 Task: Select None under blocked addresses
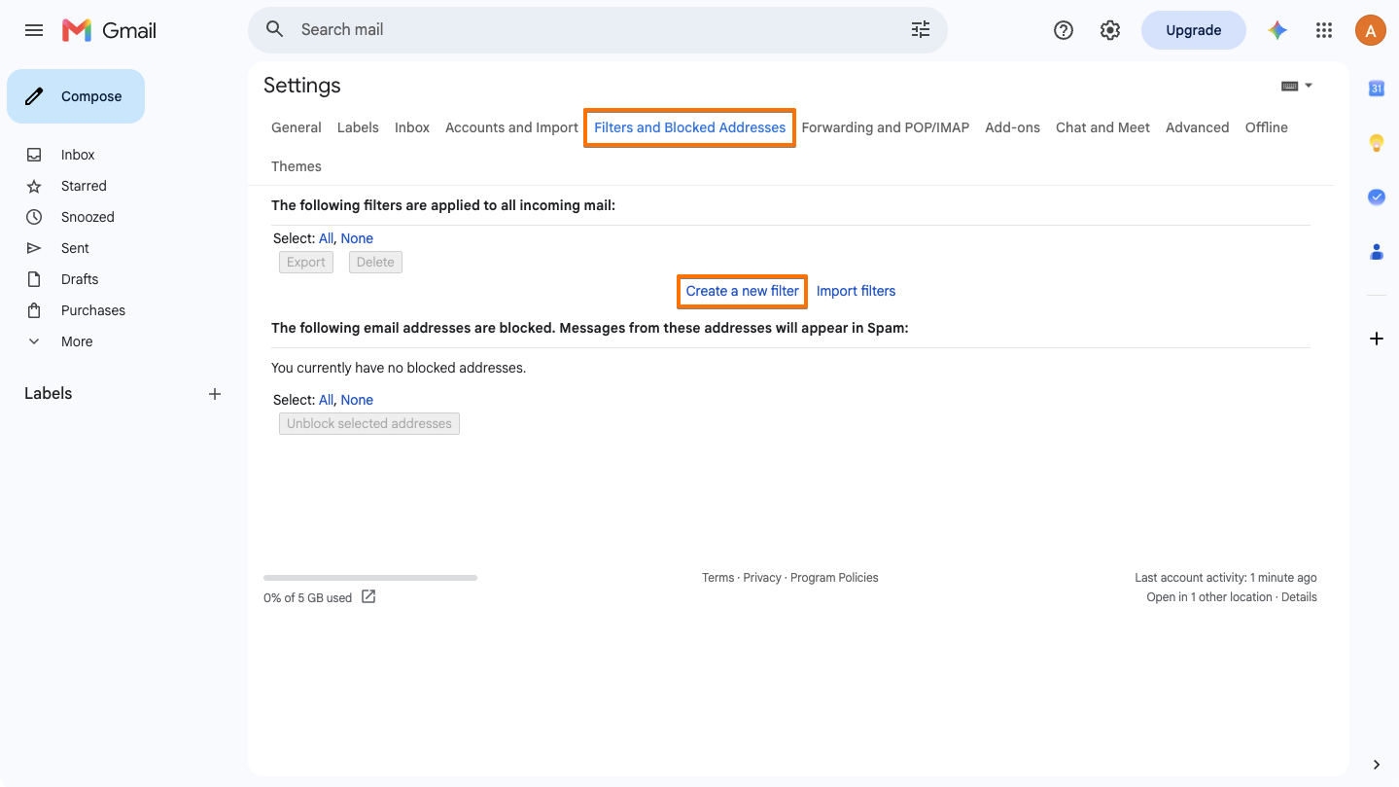(x=357, y=400)
